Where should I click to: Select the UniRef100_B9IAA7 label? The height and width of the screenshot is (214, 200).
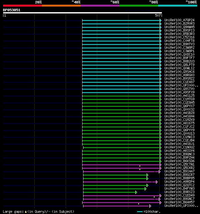coord(179,171)
